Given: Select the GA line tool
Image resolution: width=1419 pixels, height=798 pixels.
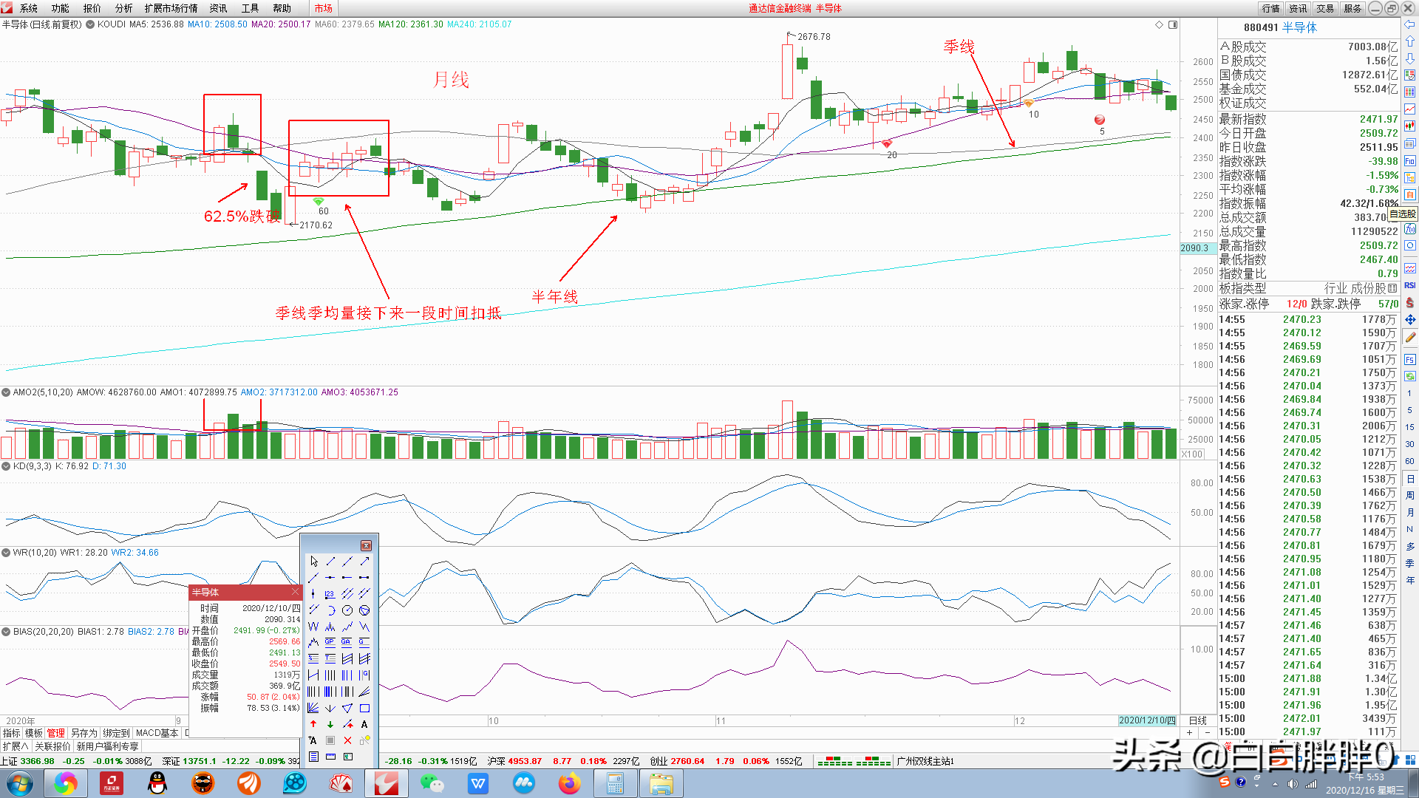Looking at the screenshot, I should point(347,643).
